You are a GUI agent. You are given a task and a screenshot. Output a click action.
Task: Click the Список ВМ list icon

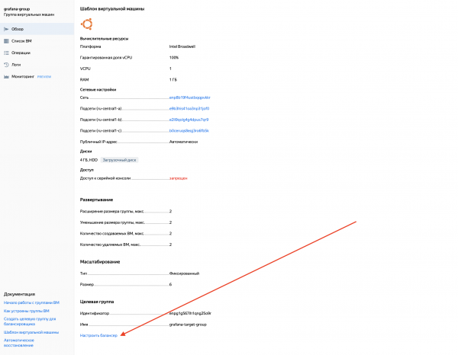click(x=6, y=40)
